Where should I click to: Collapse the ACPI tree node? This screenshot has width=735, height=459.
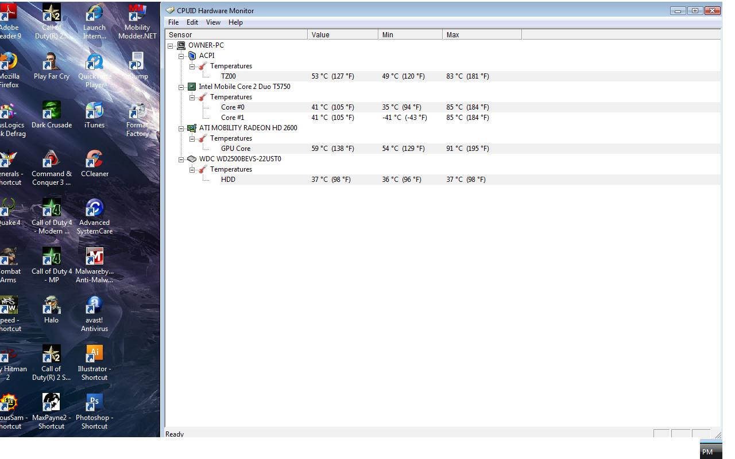pos(181,56)
